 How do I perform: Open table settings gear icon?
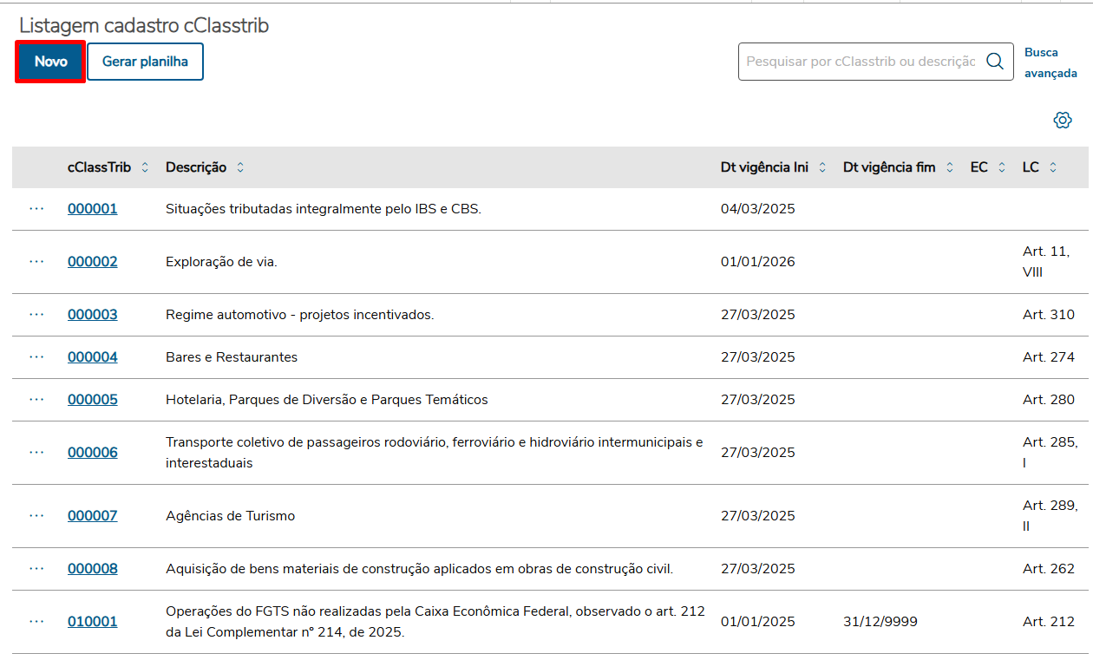pos(1063,121)
